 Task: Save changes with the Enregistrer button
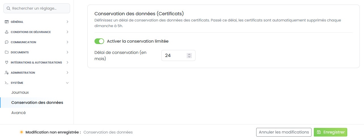pos(331,132)
